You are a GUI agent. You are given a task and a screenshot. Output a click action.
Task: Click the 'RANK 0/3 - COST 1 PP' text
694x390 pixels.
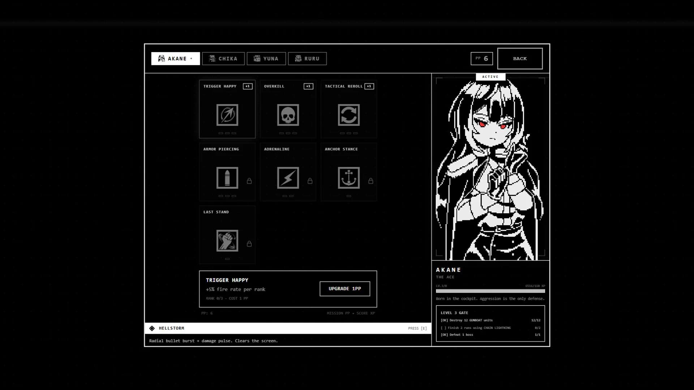(x=227, y=298)
